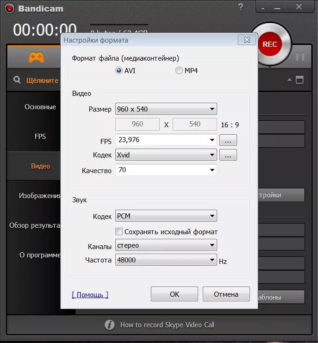Viewport: 318px width, 343px height.
Task: Open the FPS sidebar tab
Action: point(40,136)
